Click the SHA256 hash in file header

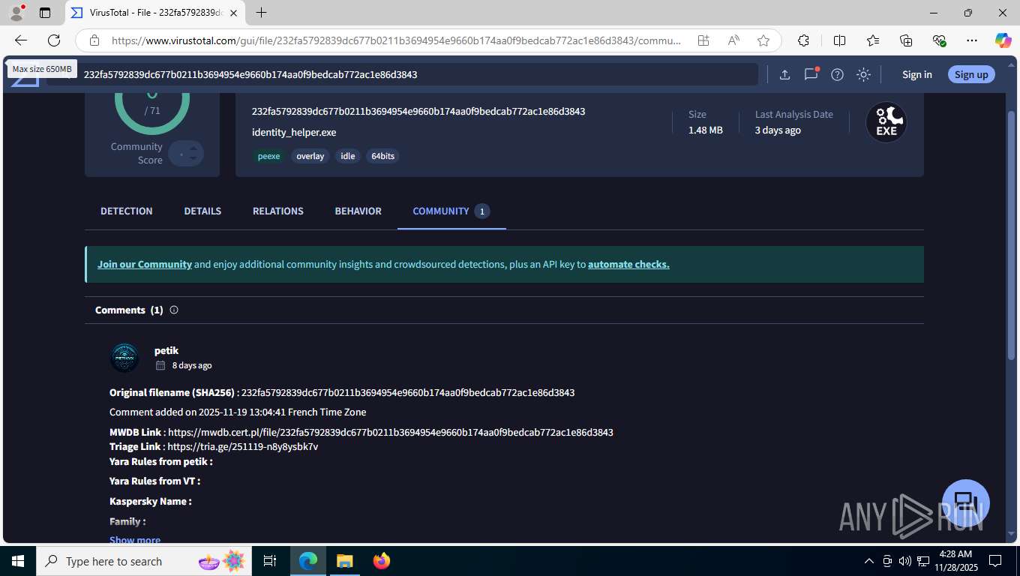418,111
